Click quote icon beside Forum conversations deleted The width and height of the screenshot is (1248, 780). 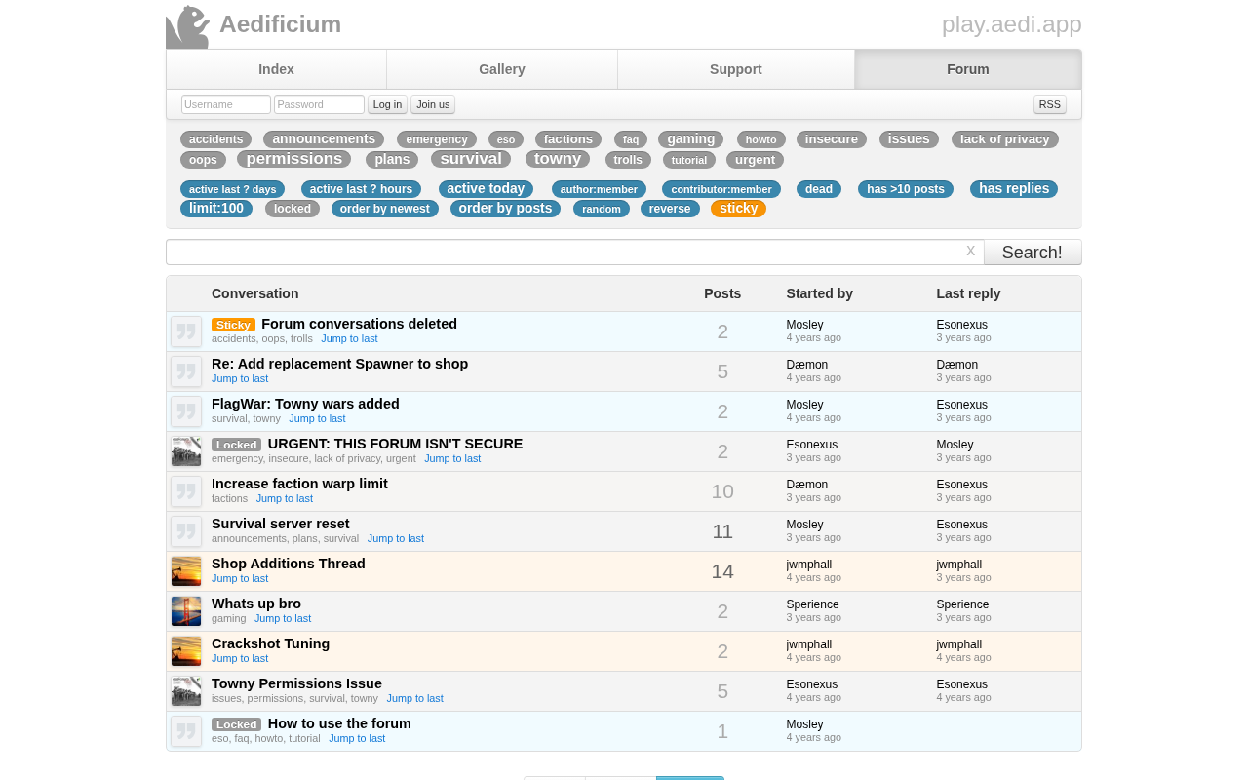coord(186,331)
